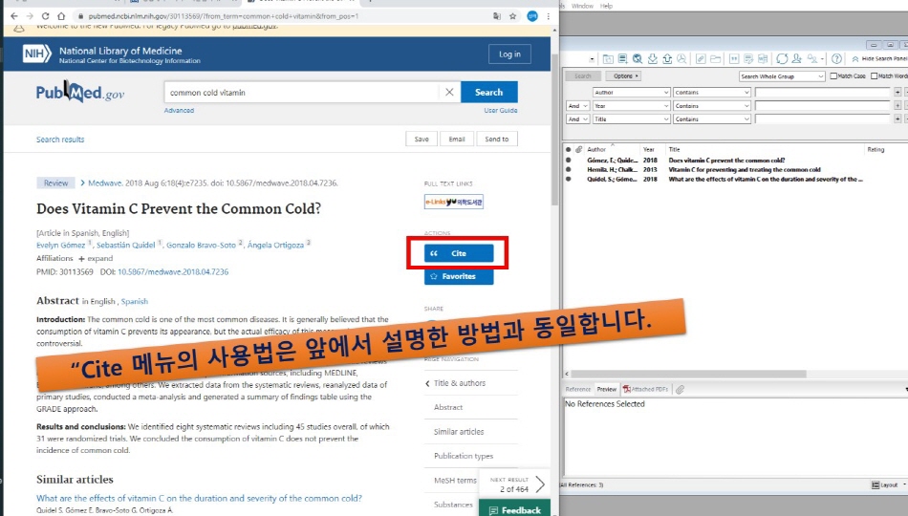
Task: Click the Open Link icon in EndNote toolbar
Action: point(701,58)
